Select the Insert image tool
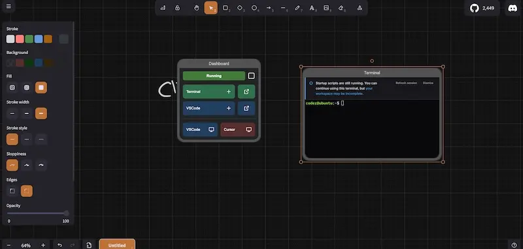Screen dimensions: 523x249 (326, 8)
